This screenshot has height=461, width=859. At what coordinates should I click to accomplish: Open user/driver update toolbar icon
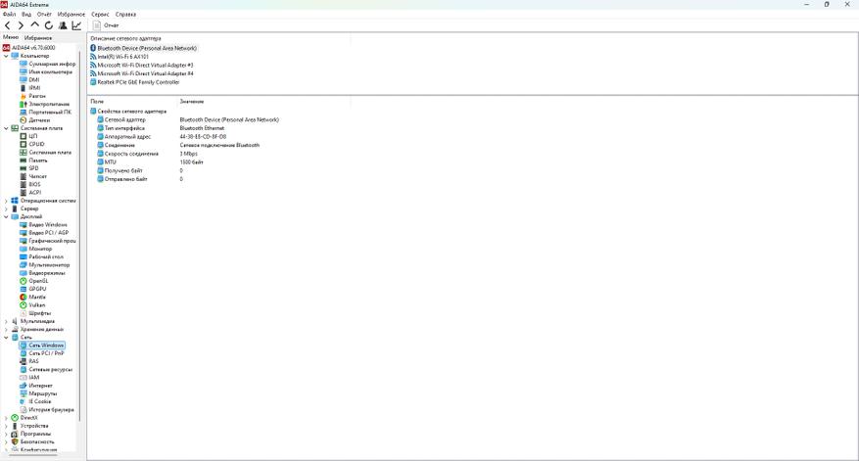tap(63, 25)
